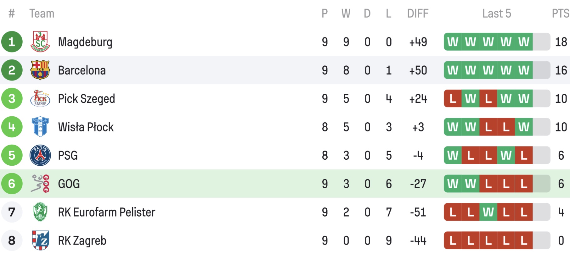Click the PSG club logo
This screenshot has width=570, height=254.
coord(40,155)
